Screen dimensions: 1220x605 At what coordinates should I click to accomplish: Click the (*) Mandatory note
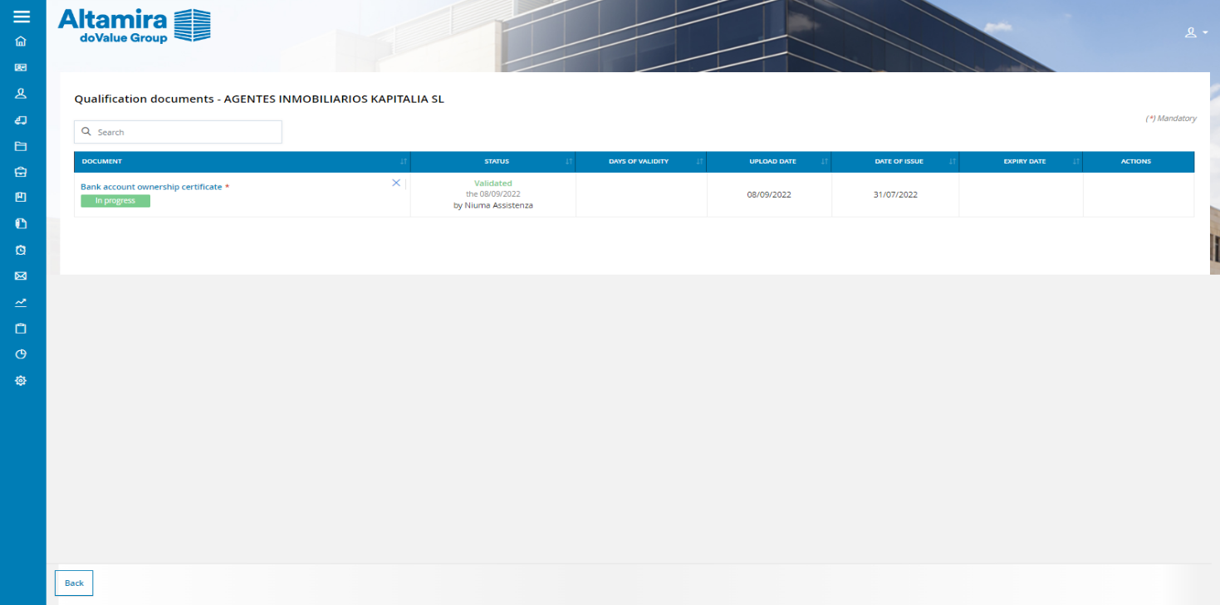tap(1171, 119)
